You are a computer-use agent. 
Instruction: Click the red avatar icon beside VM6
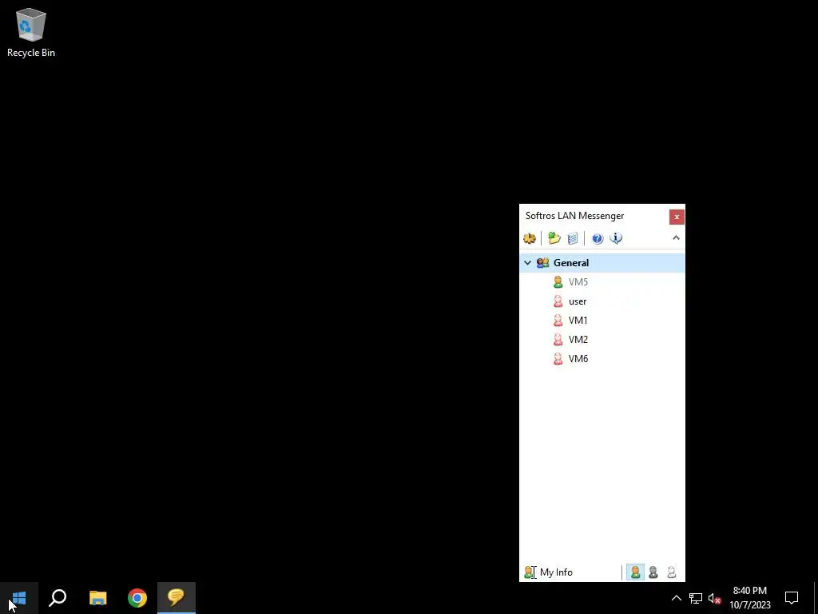558,359
